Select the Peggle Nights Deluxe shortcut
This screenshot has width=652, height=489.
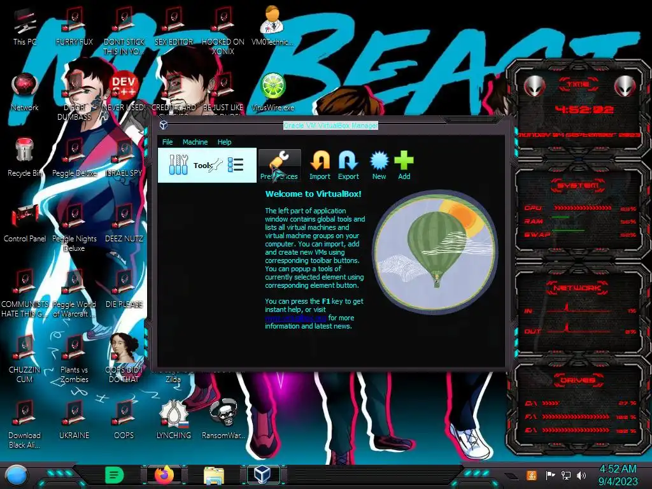[74, 228]
